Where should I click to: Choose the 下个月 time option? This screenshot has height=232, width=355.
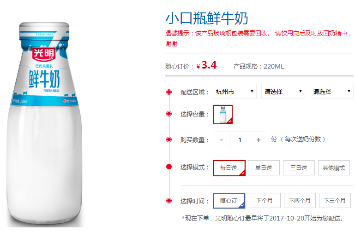(265, 200)
